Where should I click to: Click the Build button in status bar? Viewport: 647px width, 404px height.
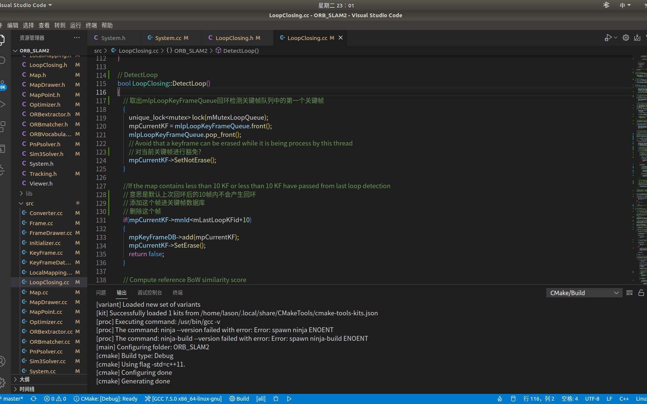[239, 399]
